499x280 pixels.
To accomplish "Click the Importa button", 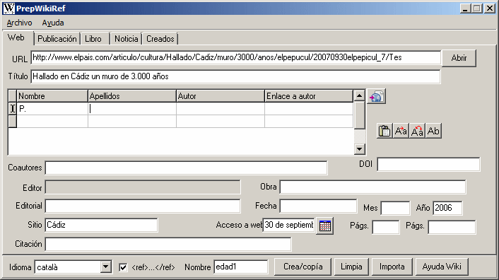I will [392, 267].
